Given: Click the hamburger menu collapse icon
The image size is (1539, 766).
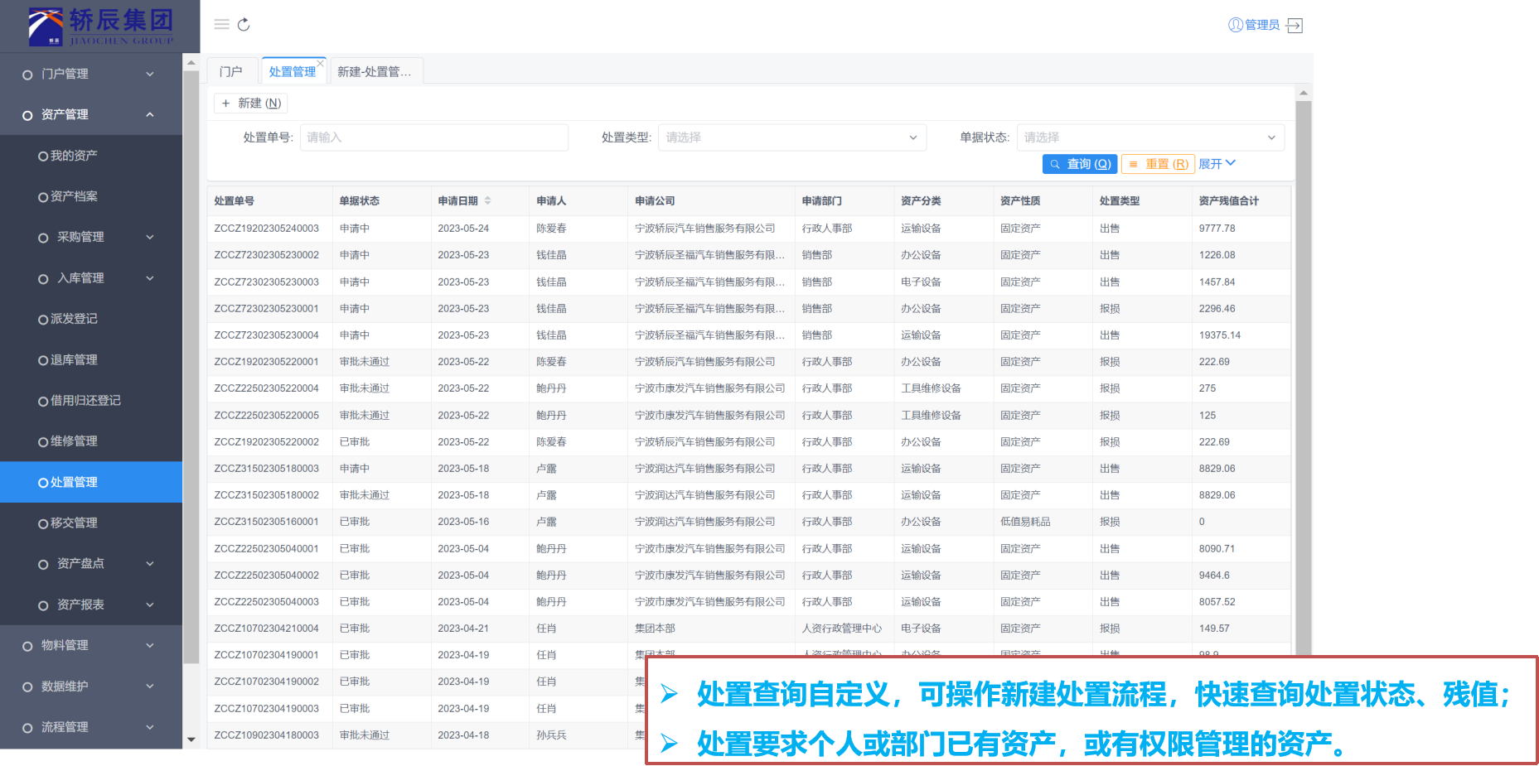Looking at the screenshot, I should [221, 25].
